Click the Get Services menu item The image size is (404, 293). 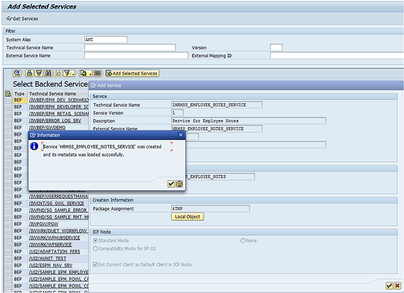click(x=22, y=19)
